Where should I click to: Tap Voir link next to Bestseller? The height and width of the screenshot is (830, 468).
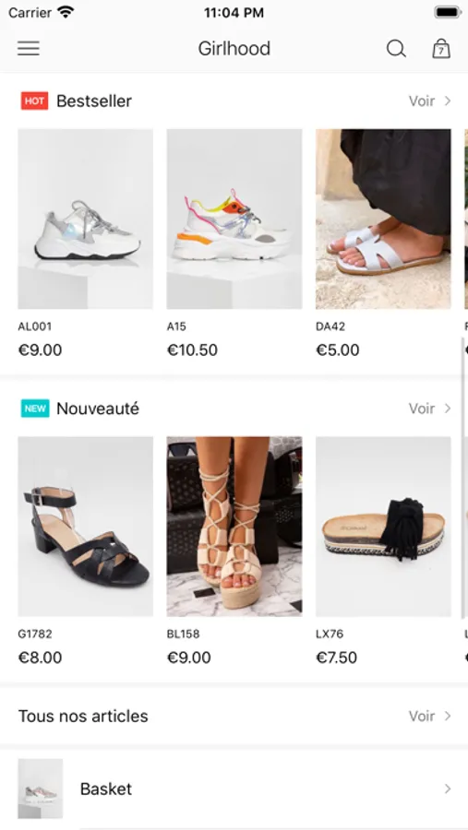point(421,101)
